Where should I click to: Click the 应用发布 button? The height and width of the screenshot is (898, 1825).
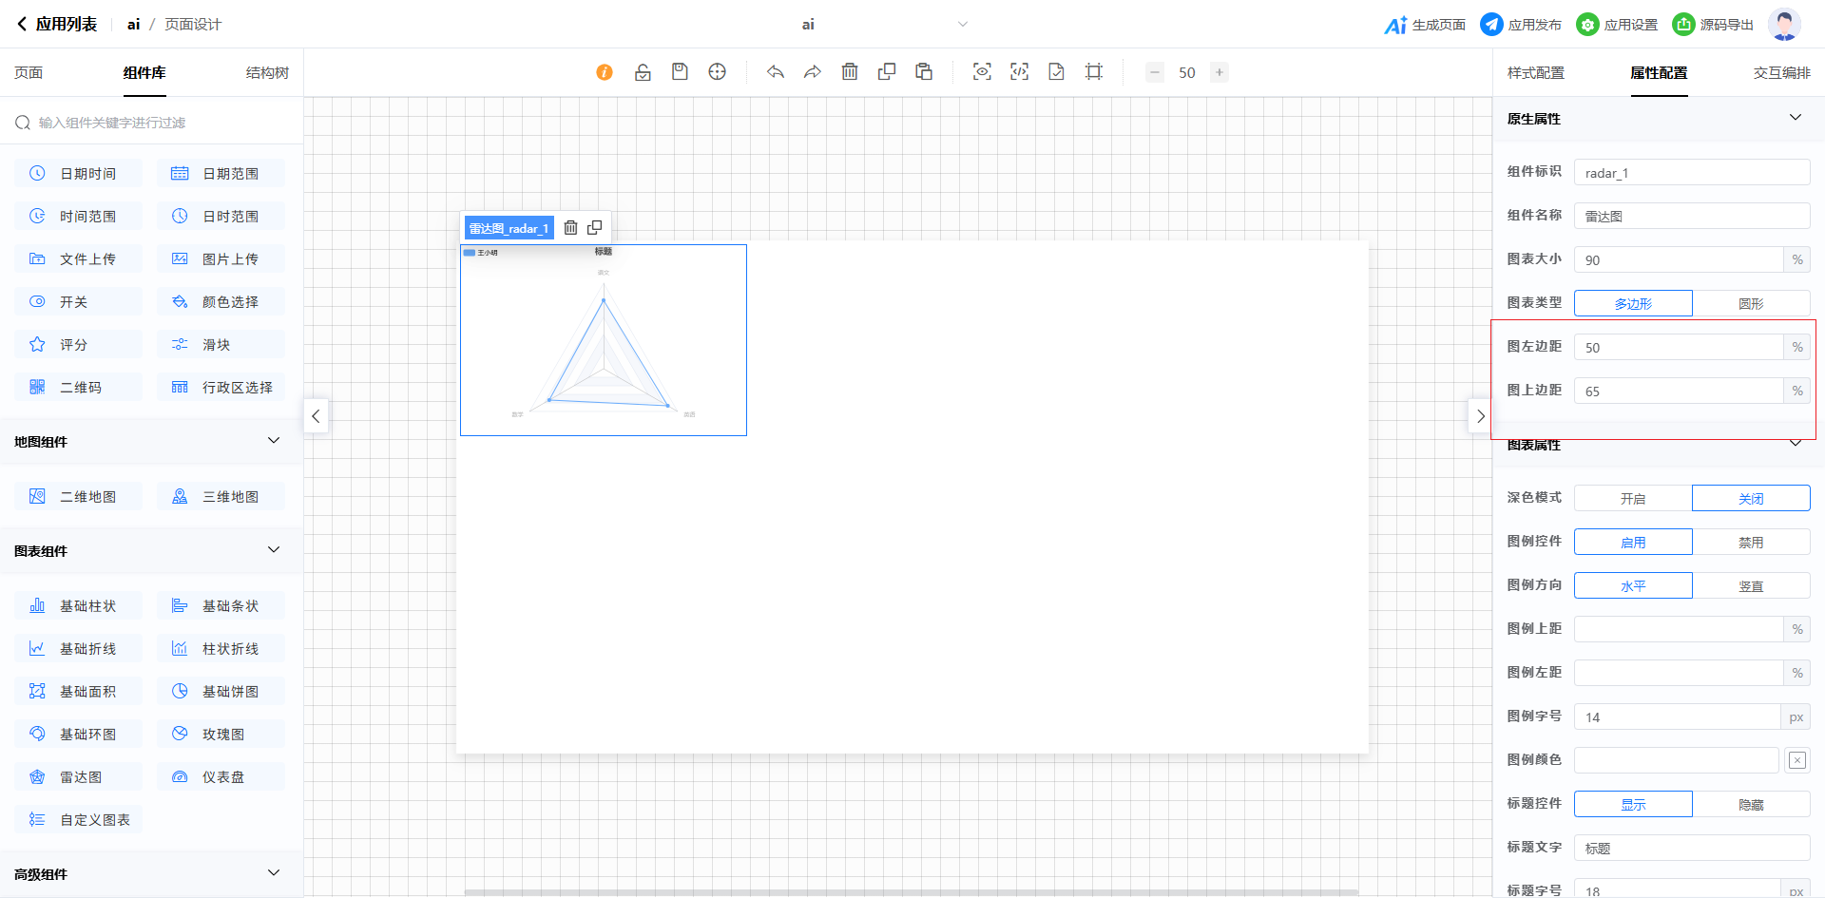click(x=1521, y=25)
